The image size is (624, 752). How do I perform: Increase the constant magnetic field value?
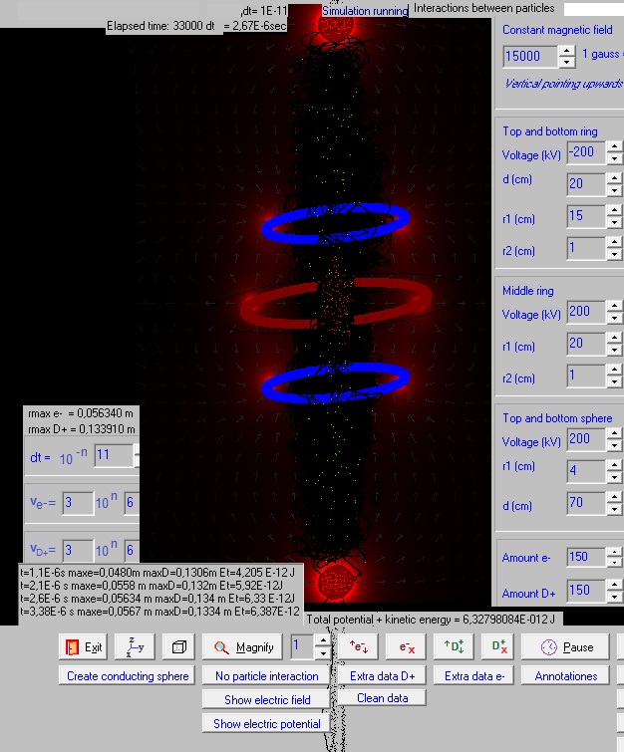pyautogui.click(x=566, y=50)
